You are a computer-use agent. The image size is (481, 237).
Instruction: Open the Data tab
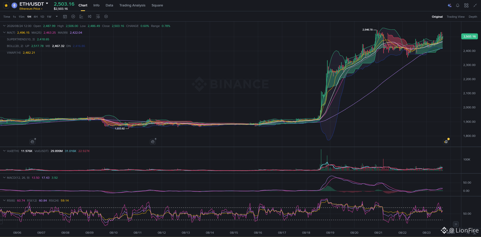pos(109,5)
